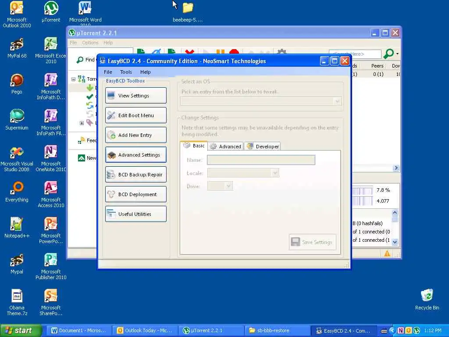
Task: Switch to Outlook Today taskbar button
Action: pos(145,331)
